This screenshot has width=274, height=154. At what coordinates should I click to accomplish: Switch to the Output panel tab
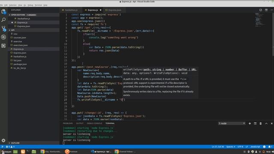click(80, 124)
